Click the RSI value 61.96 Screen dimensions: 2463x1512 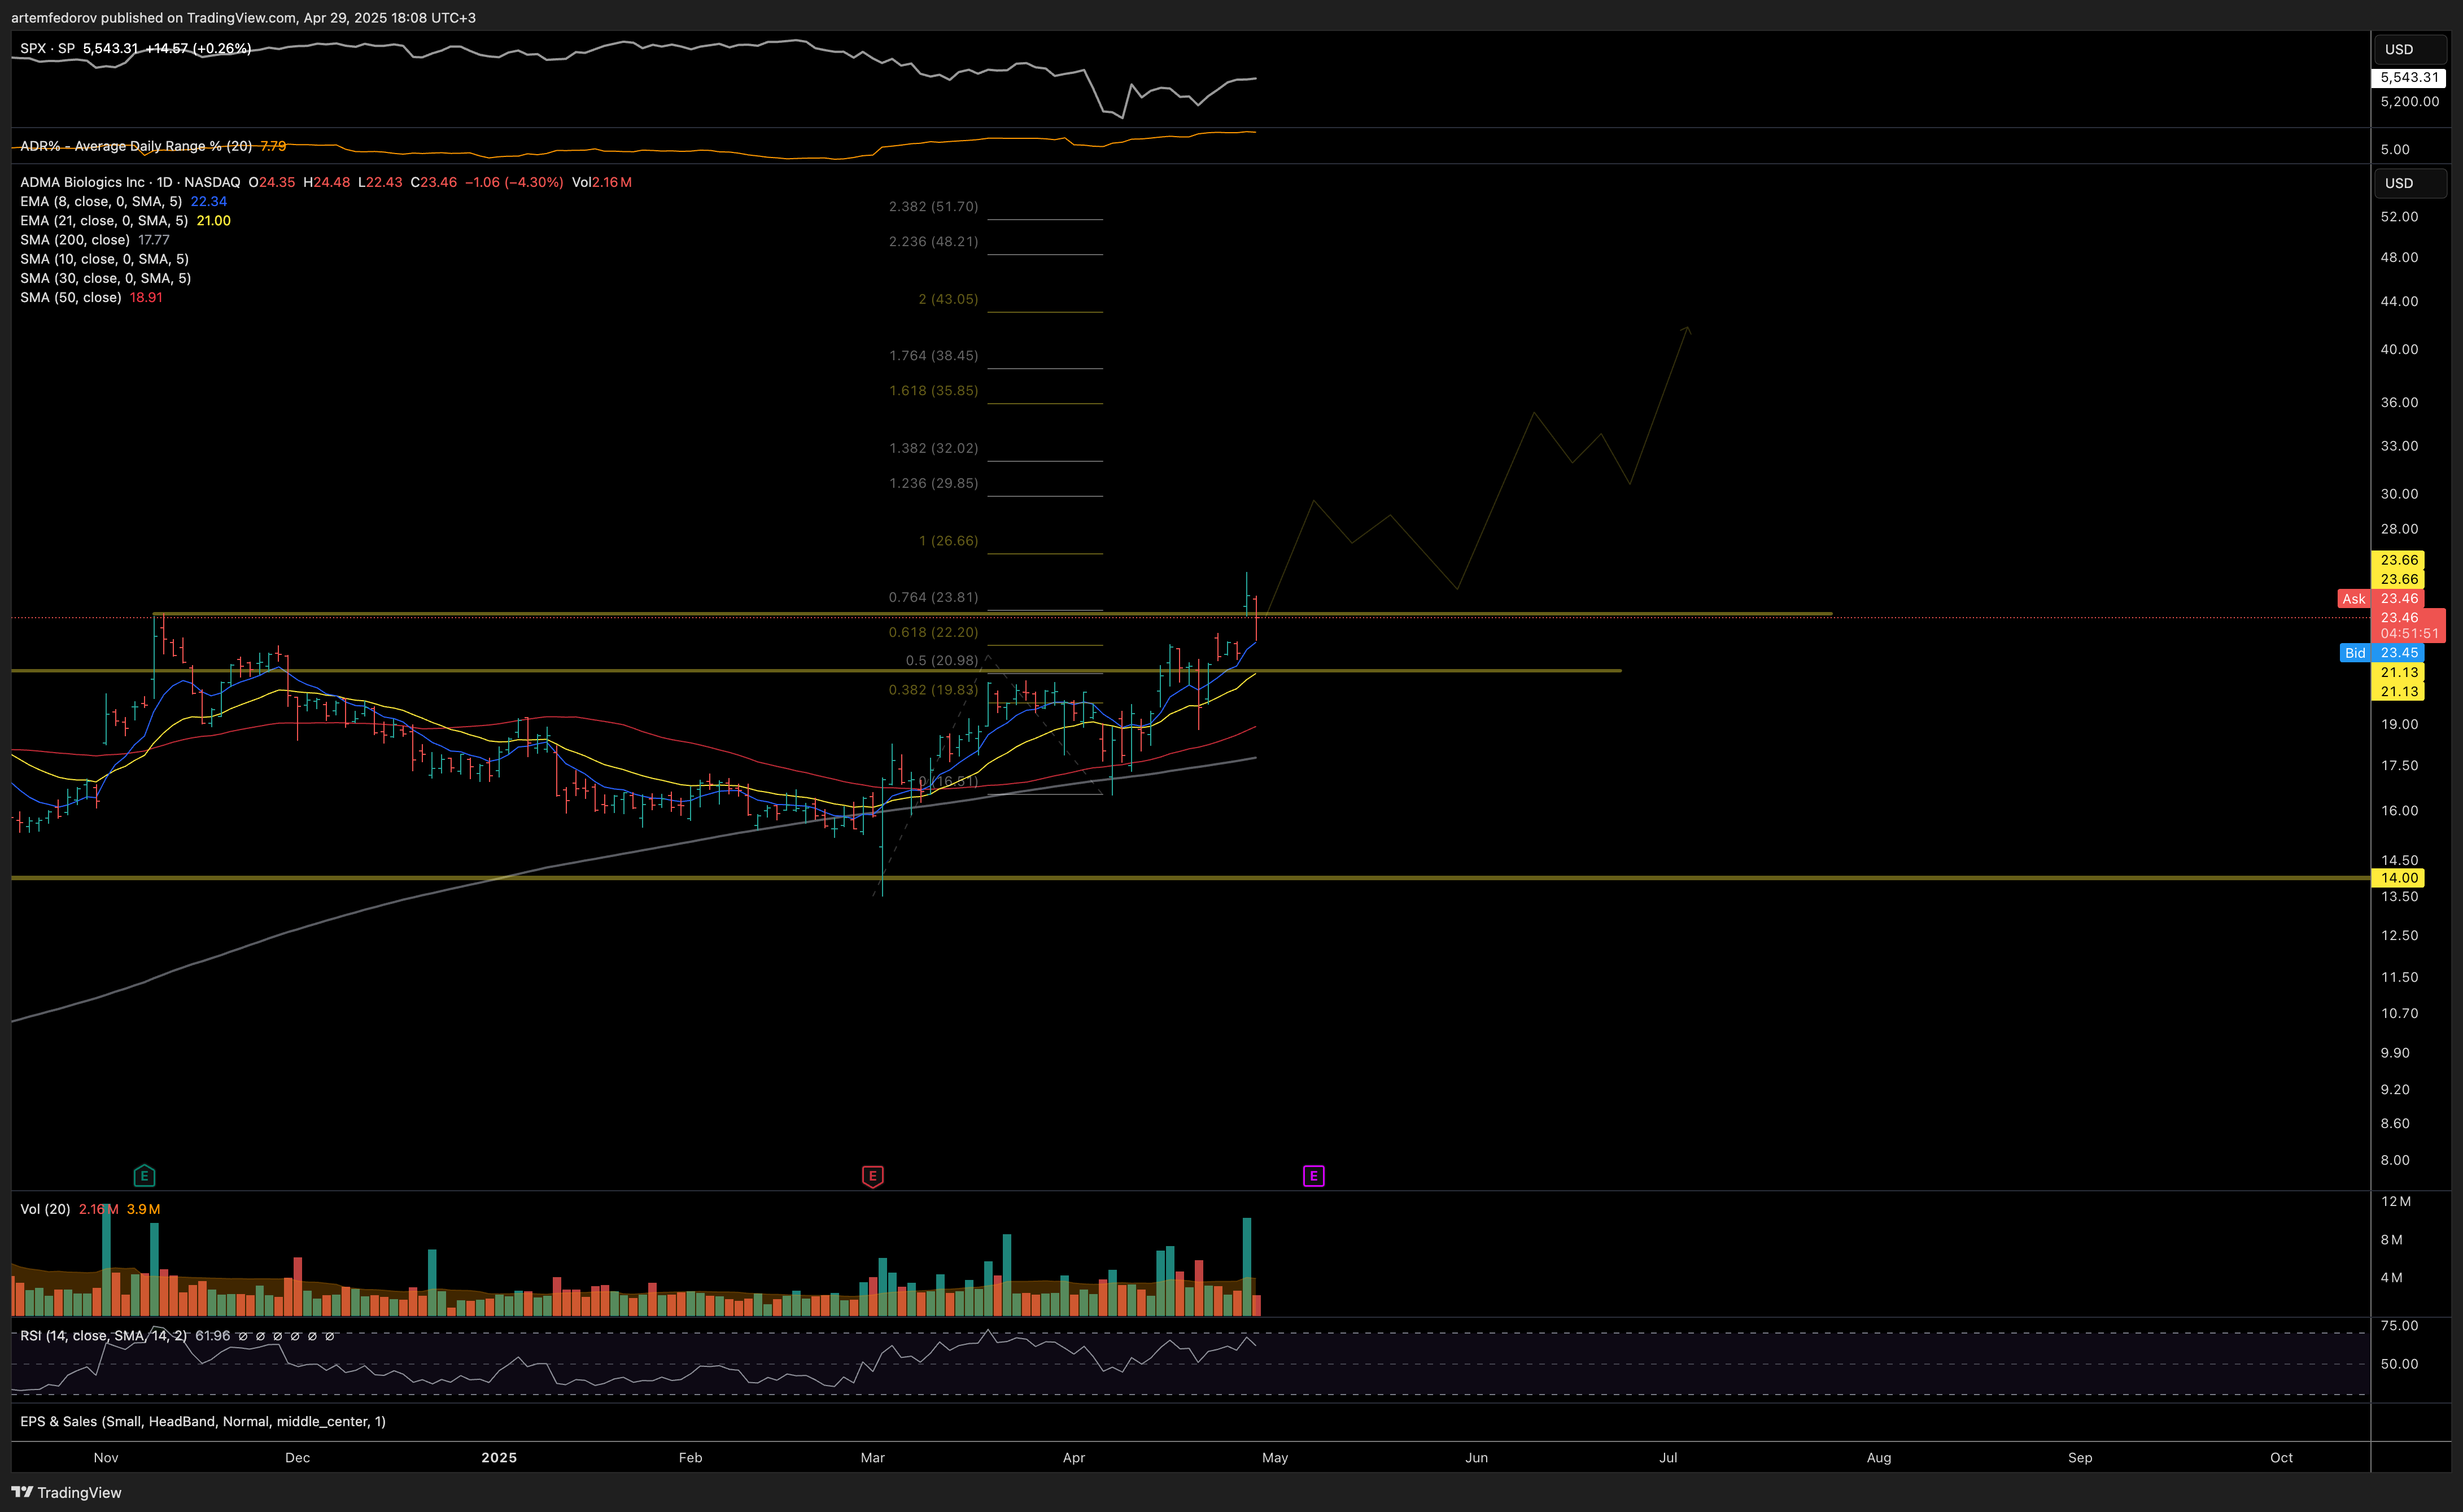(212, 1335)
